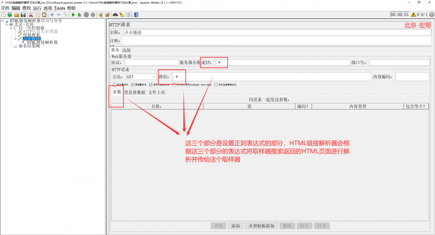The width and height of the screenshot is (435, 235).
Task: Open the 文件 menu
Action: [x=5, y=8]
